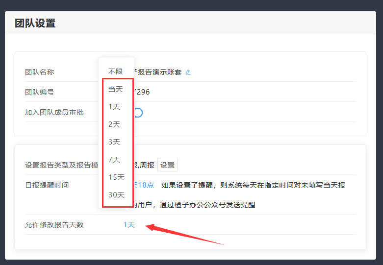Choose 当天 from the dropdown list
The width and height of the screenshot is (383, 265).
116,89
